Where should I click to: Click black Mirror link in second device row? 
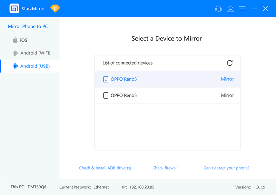pos(227,95)
